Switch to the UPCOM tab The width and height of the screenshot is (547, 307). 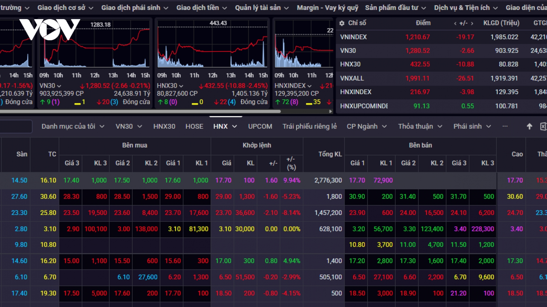pos(260,126)
